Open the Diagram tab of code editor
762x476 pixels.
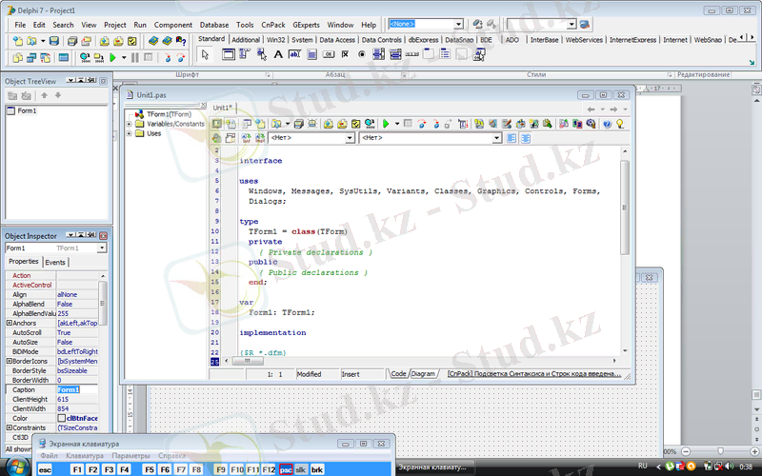point(424,374)
